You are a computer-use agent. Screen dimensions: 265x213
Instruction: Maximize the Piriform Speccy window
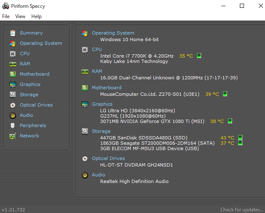coord(242,6)
